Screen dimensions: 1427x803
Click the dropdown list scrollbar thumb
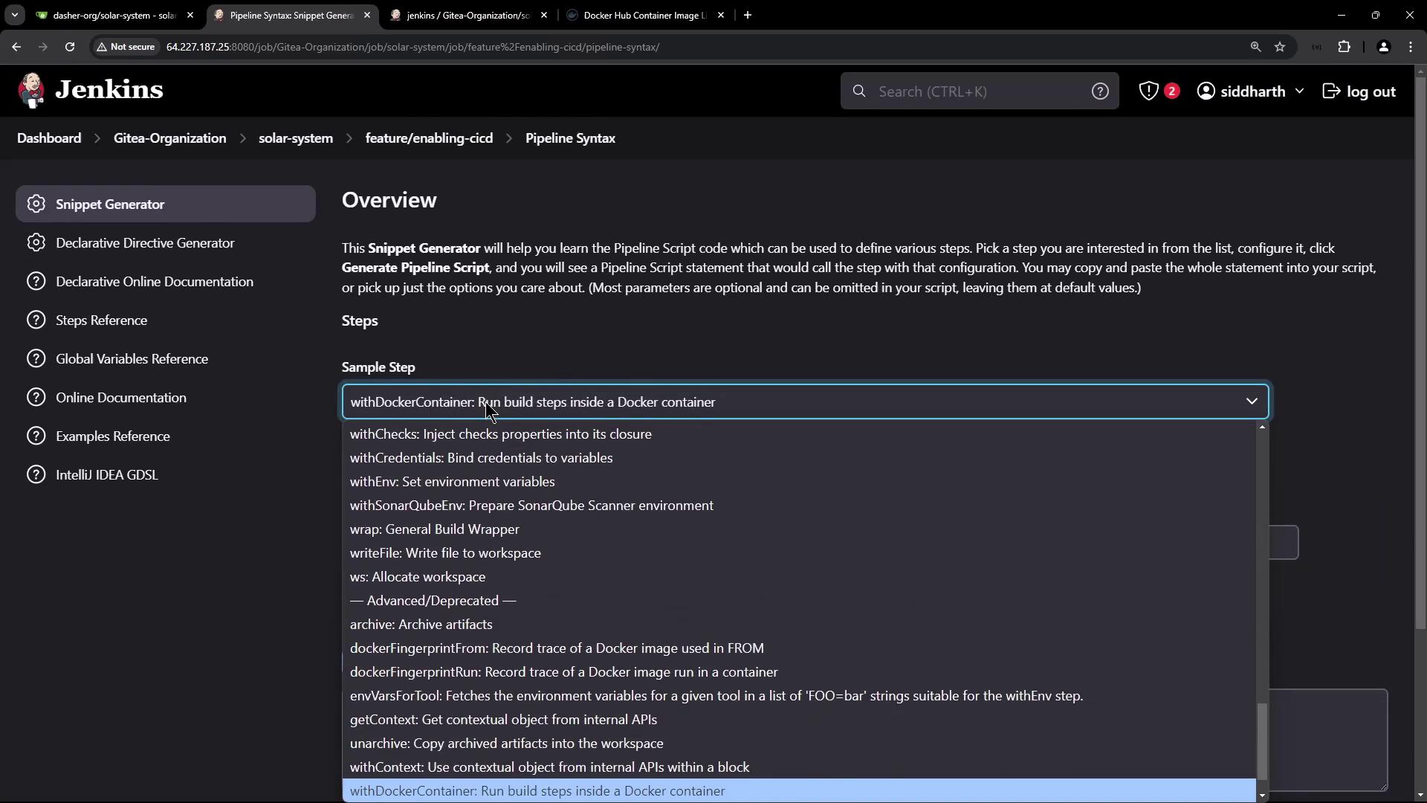(1261, 741)
